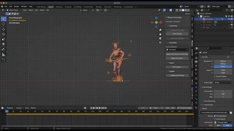The width and height of the screenshot is (234, 131).
Task: Jump to the timeline end frame
Action: 105,108
